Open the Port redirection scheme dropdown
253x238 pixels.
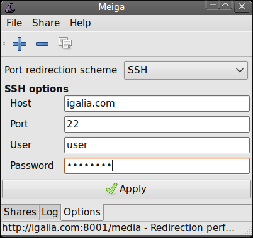click(x=186, y=70)
